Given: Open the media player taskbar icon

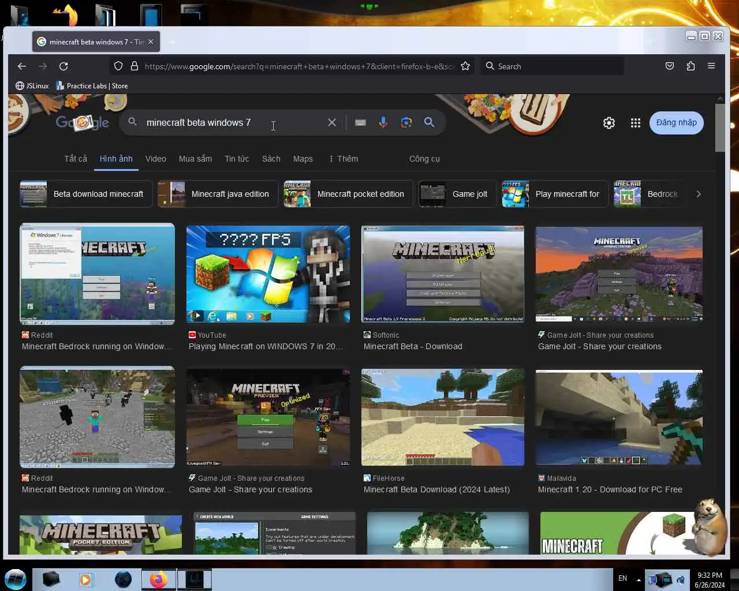Looking at the screenshot, I should point(86,579).
